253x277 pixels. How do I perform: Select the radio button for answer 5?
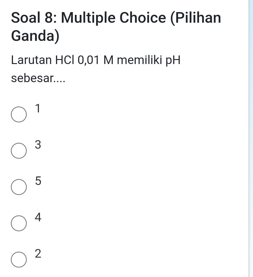(19, 187)
